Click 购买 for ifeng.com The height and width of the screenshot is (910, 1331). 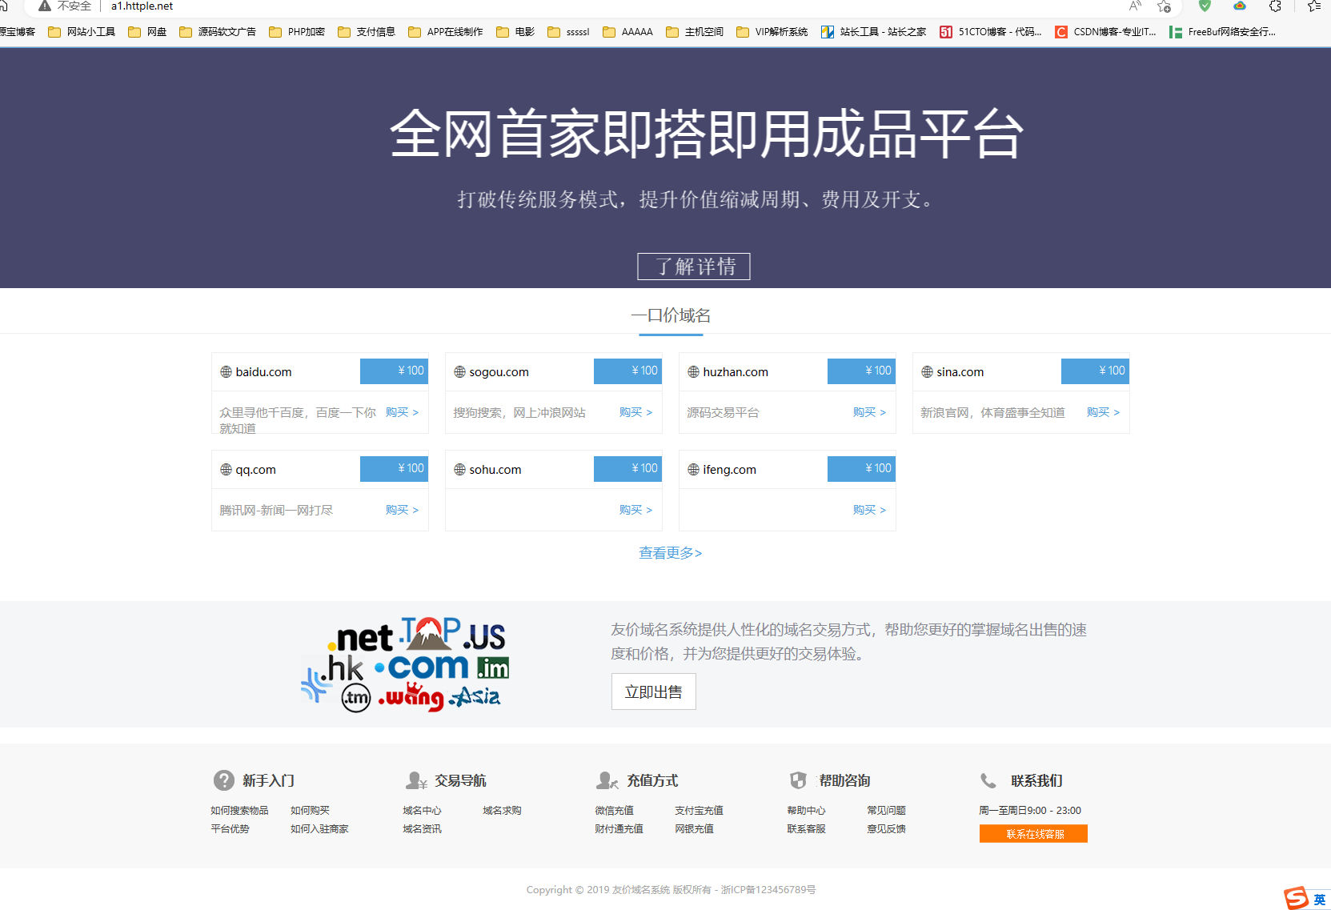coord(869,510)
